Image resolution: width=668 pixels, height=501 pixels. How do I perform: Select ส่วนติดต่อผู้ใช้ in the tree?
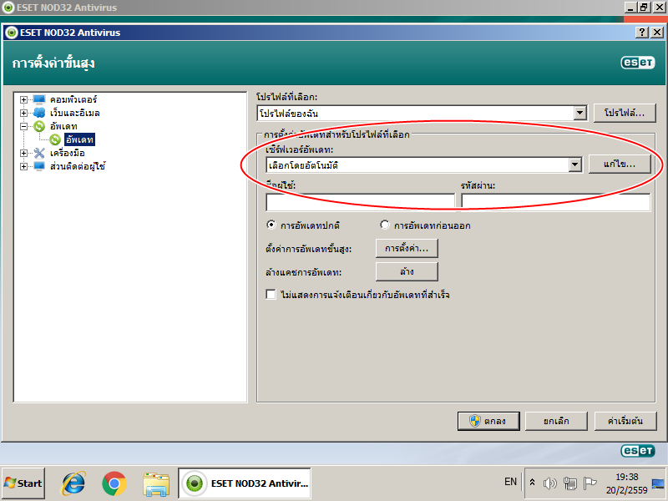[78, 166]
